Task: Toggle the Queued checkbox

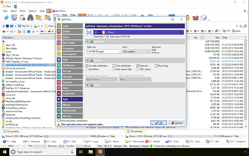Action: (x=138, y=66)
